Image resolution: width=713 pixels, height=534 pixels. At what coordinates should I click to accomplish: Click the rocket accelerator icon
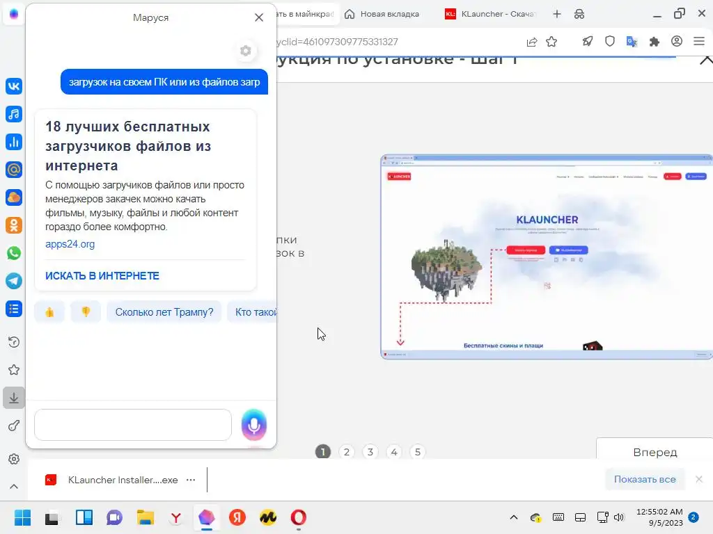coord(588,42)
